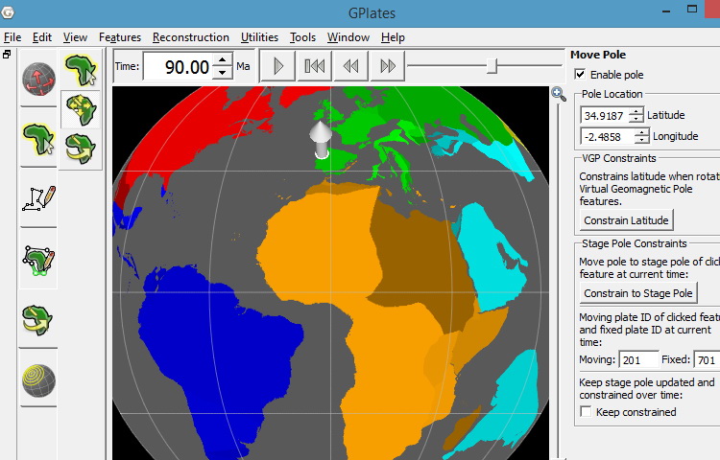Click the Pole Location group label

(x=612, y=94)
